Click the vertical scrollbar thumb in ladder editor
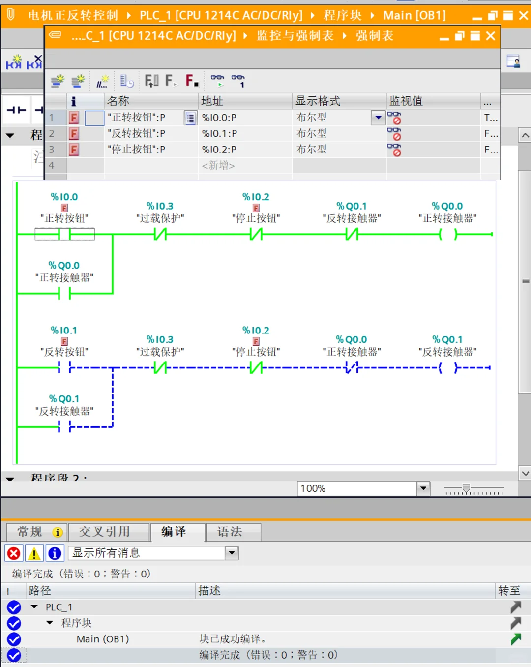Image resolution: width=531 pixels, height=667 pixels. pos(525,281)
